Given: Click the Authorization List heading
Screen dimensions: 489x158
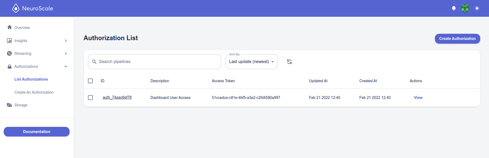Looking at the screenshot, I should [111, 38].
